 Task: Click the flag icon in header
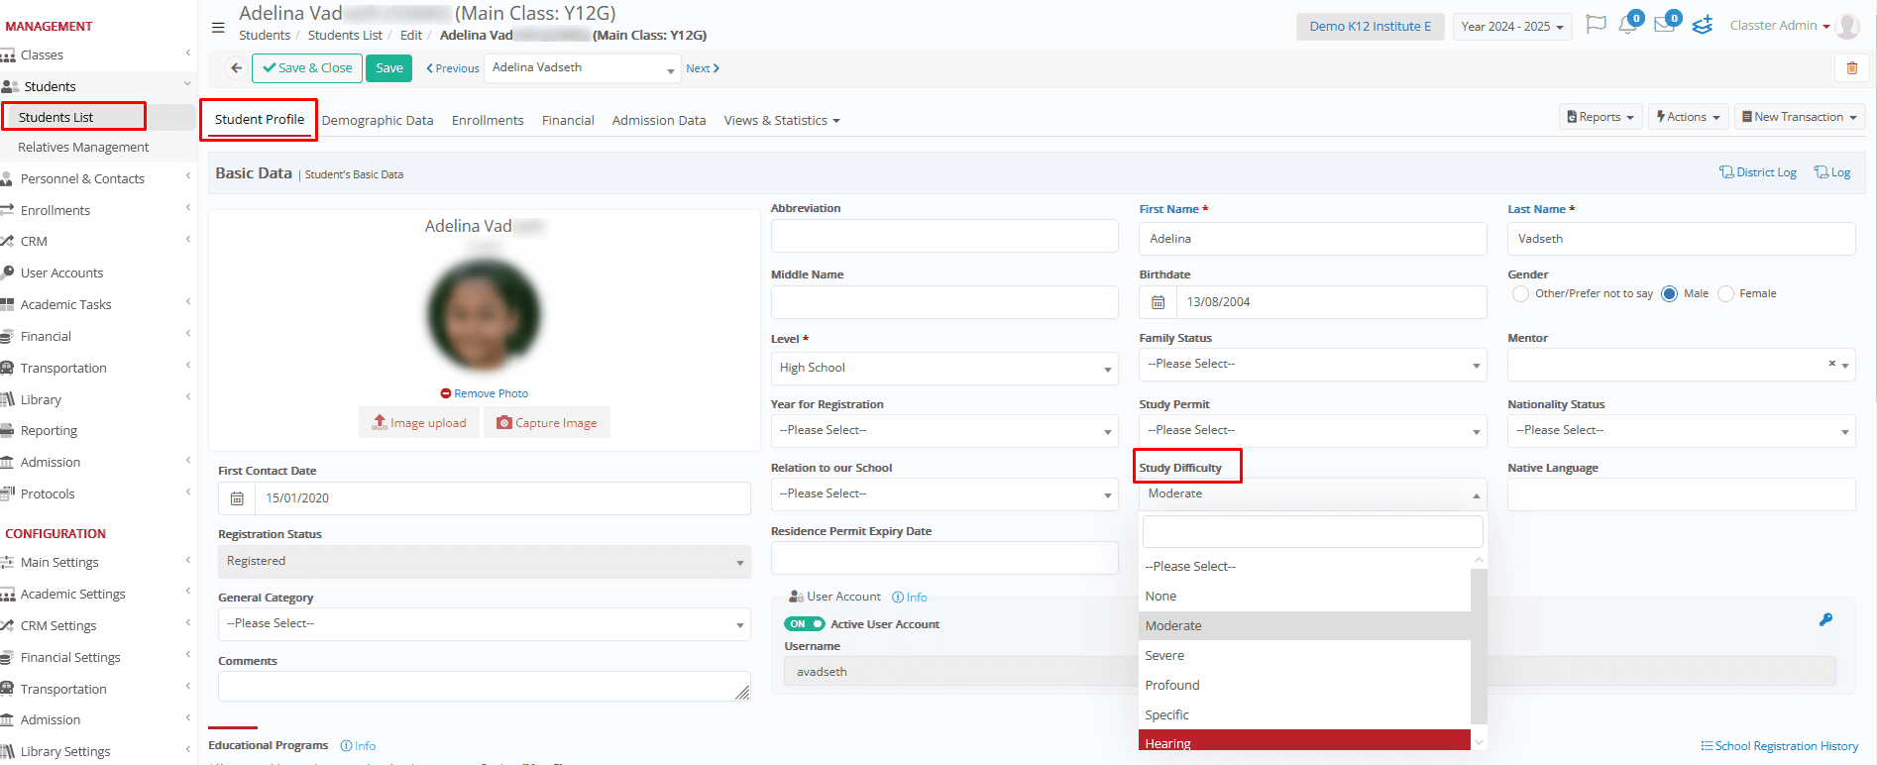click(1596, 25)
